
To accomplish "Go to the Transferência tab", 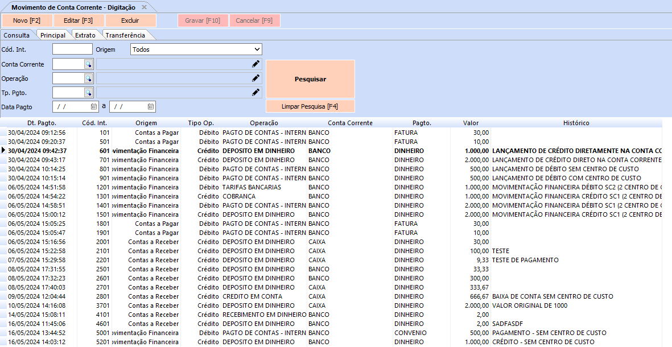I will point(125,35).
